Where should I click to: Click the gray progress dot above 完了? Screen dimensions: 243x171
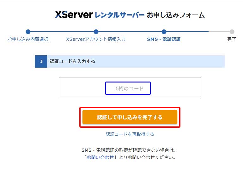[232, 32]
